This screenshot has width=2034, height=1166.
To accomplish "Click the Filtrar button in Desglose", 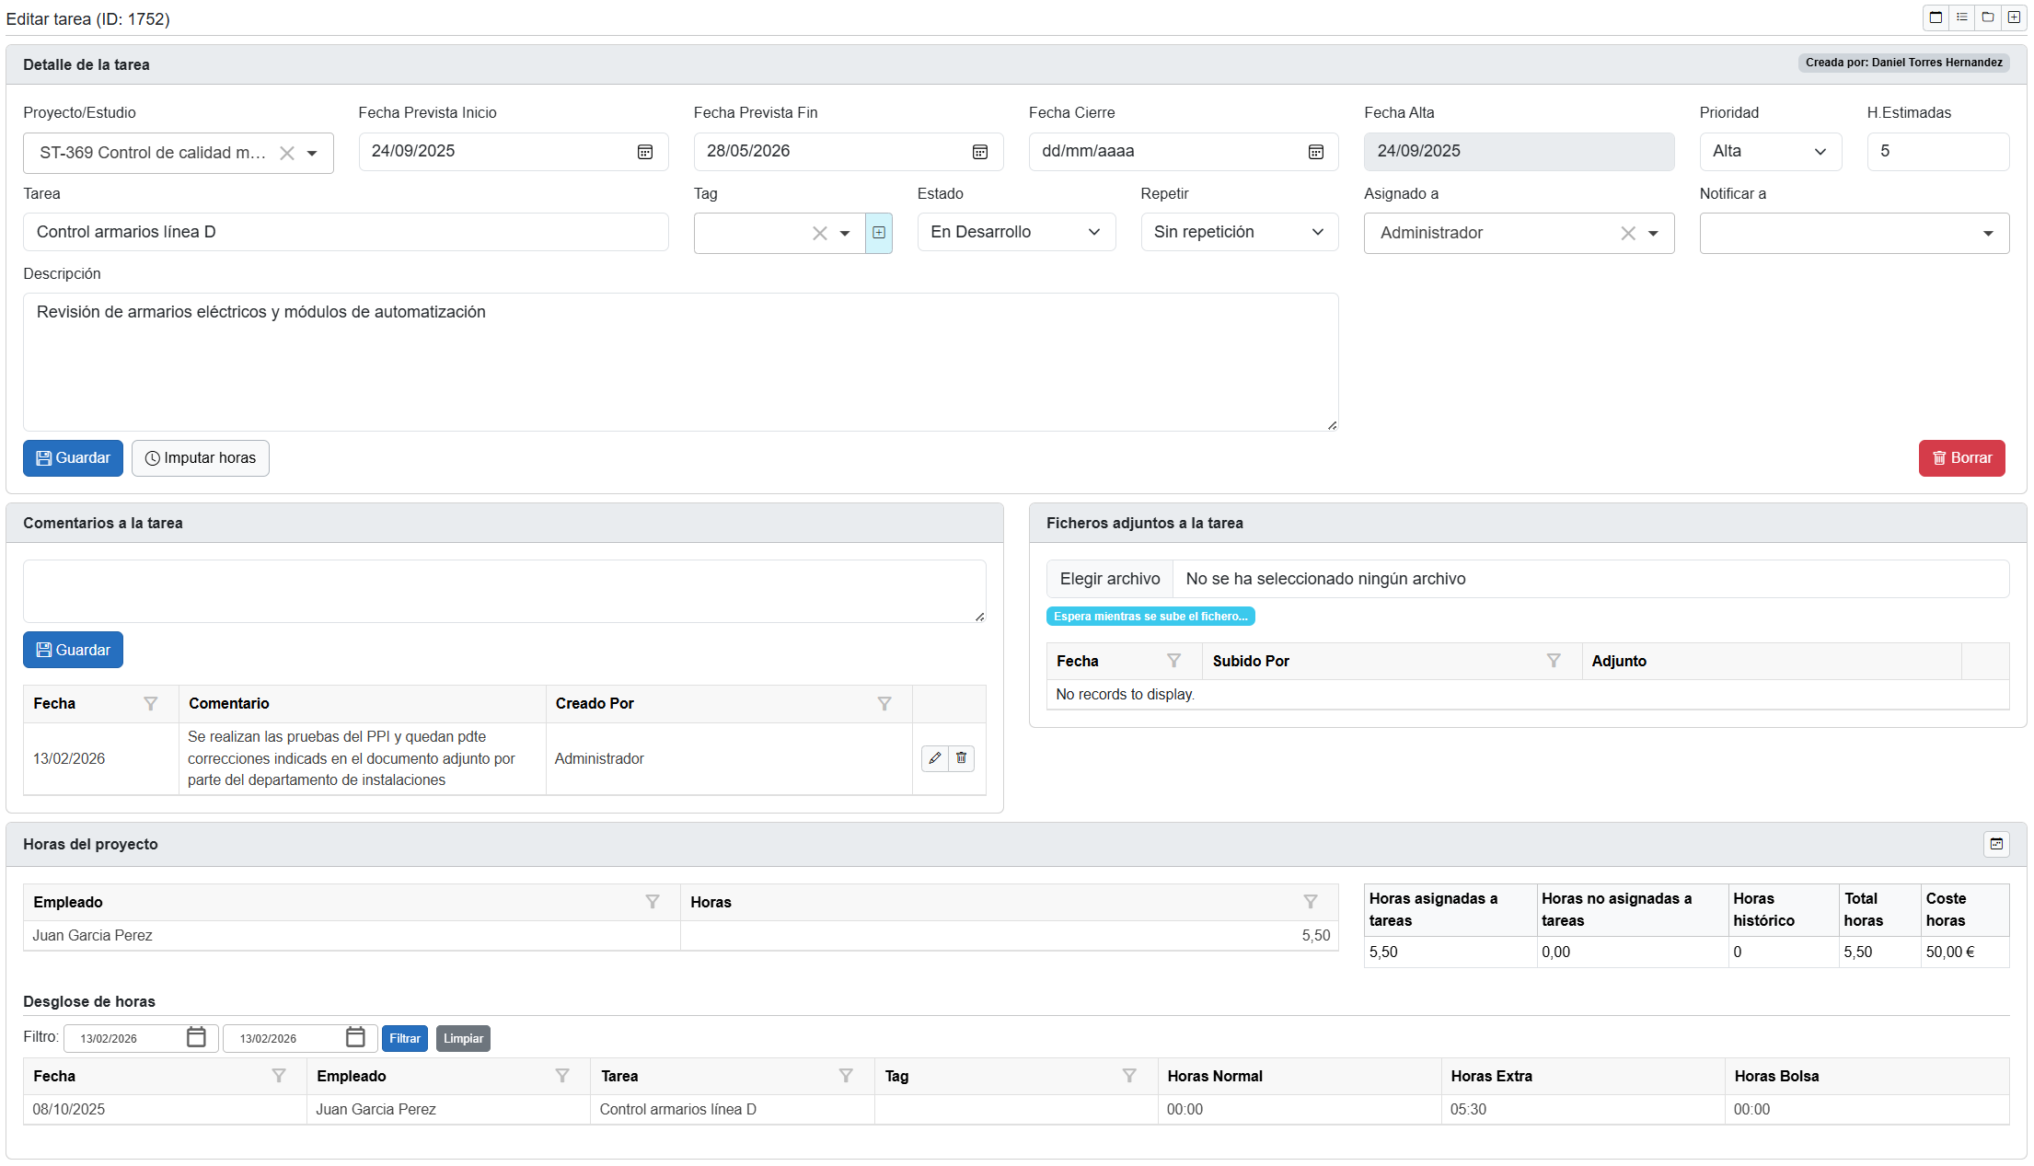I will 404,1039.
